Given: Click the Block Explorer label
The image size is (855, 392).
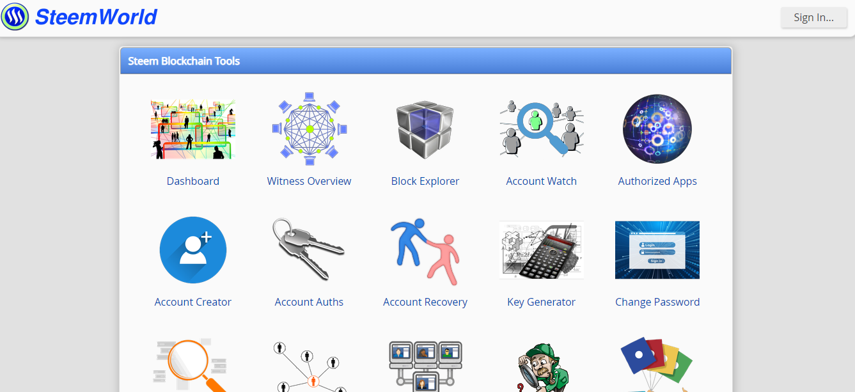Looking at the screenshot, I should [x=425, y=181].
